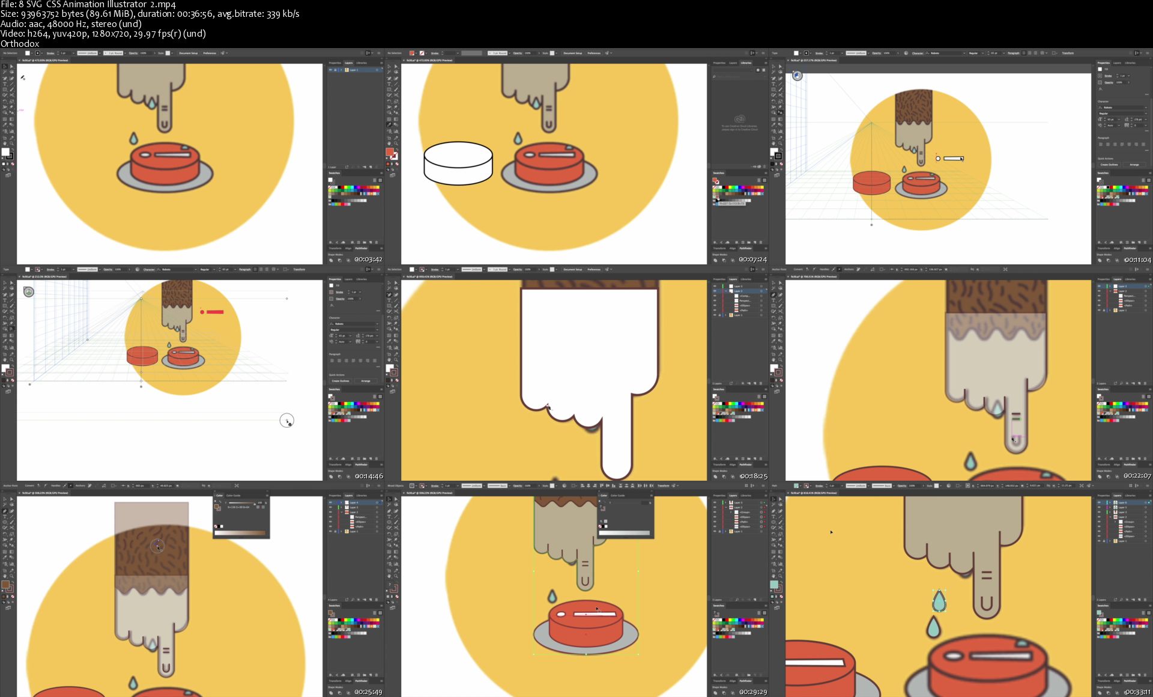Screen dimensions: 1153x697
Task: Activate the Hand tool in the 00:03:42 frame
Action: [5, 144]
